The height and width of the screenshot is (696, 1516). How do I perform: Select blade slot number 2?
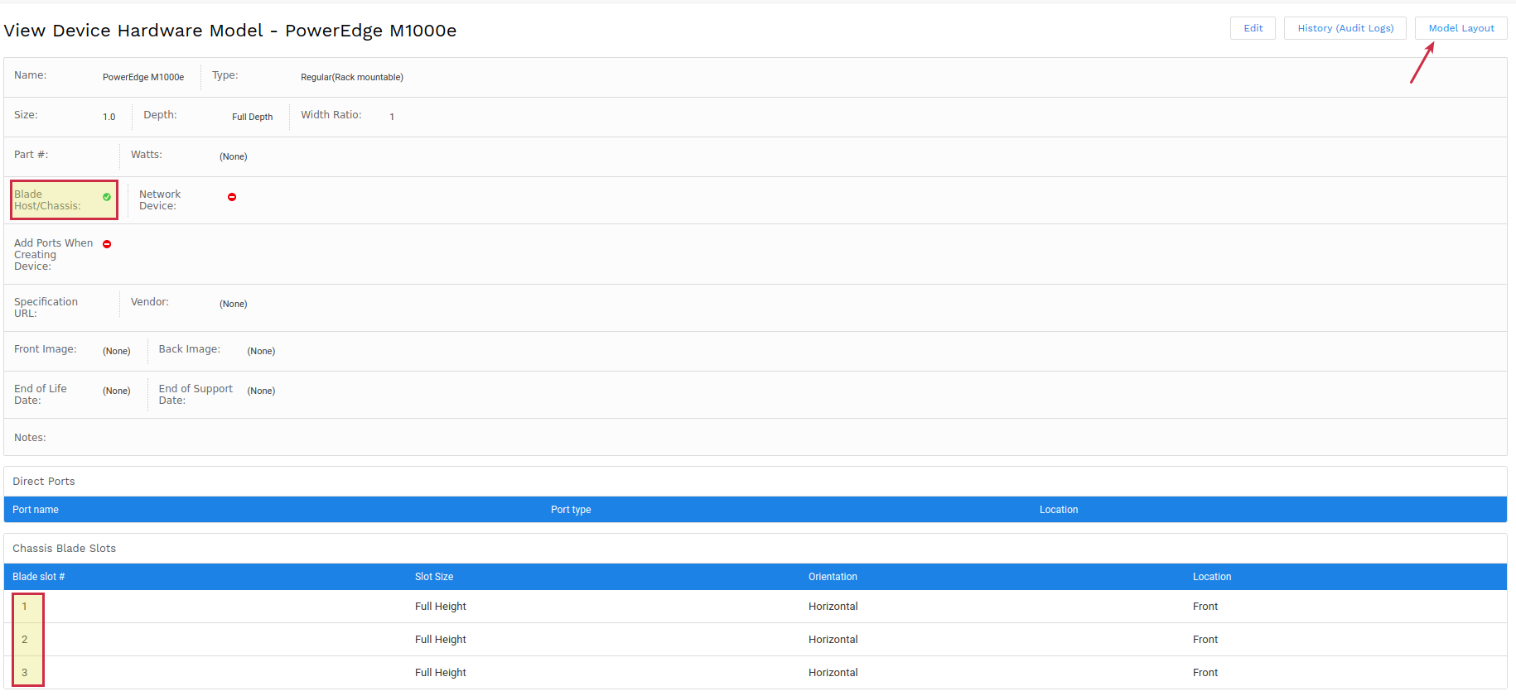point(25,640)
